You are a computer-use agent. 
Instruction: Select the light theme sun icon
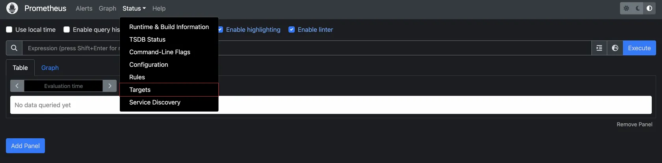point(626,8)
